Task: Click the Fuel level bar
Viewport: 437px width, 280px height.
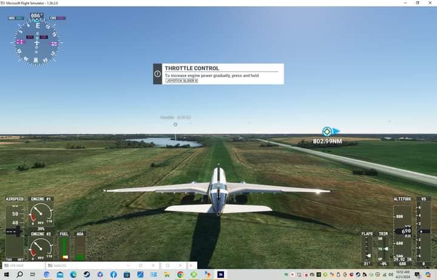Action: (x=64, y=248)
